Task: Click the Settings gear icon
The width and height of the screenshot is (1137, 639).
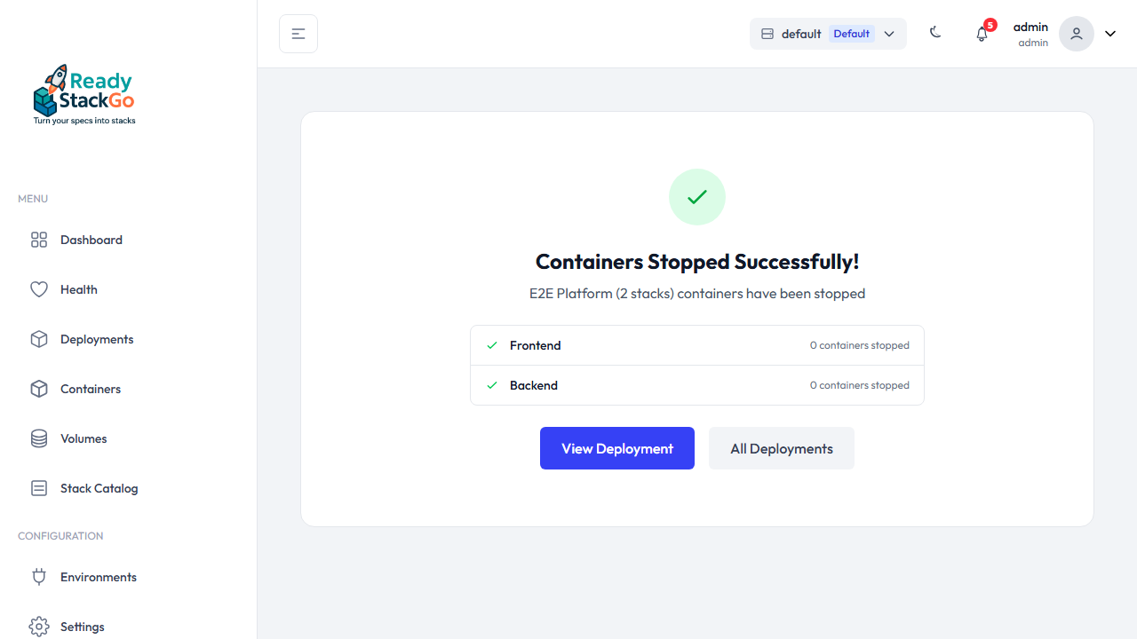Action: (x=39, y=627)
